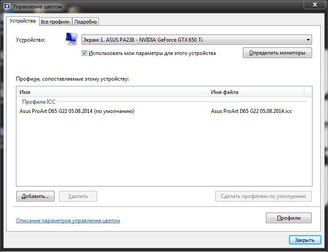Viewport: 328px width, 252px height.
Task: Open the Подробно tab
Action: (86, 22)
